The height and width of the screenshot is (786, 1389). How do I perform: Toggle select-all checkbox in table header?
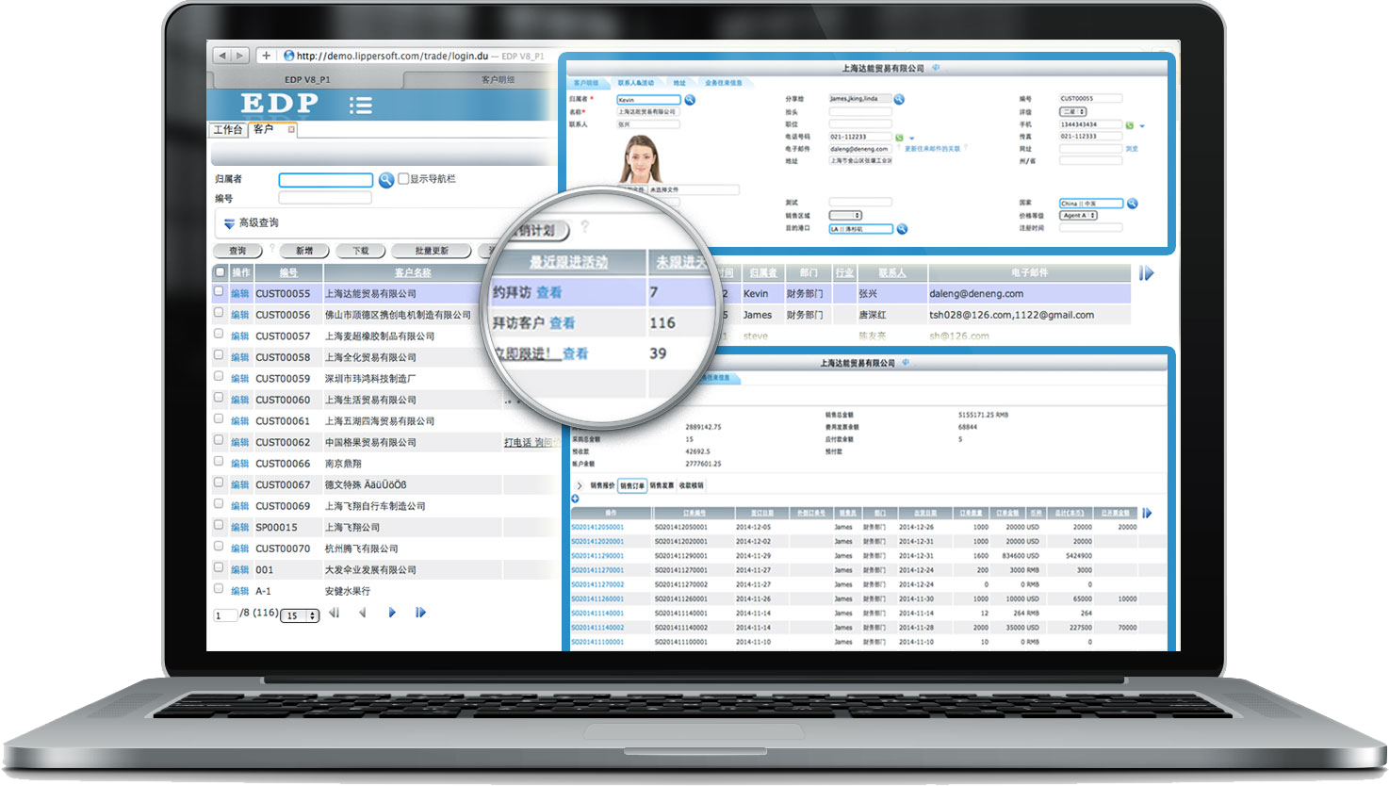pyautogui.click(x=219, y=272)
